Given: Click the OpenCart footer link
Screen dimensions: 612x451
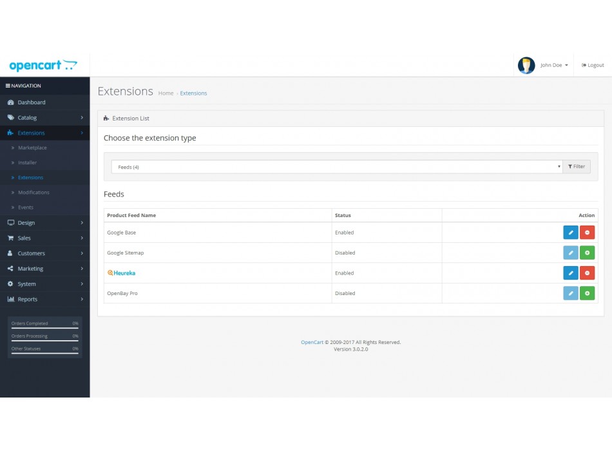Looking at the screenshot, I should point(312,342).
